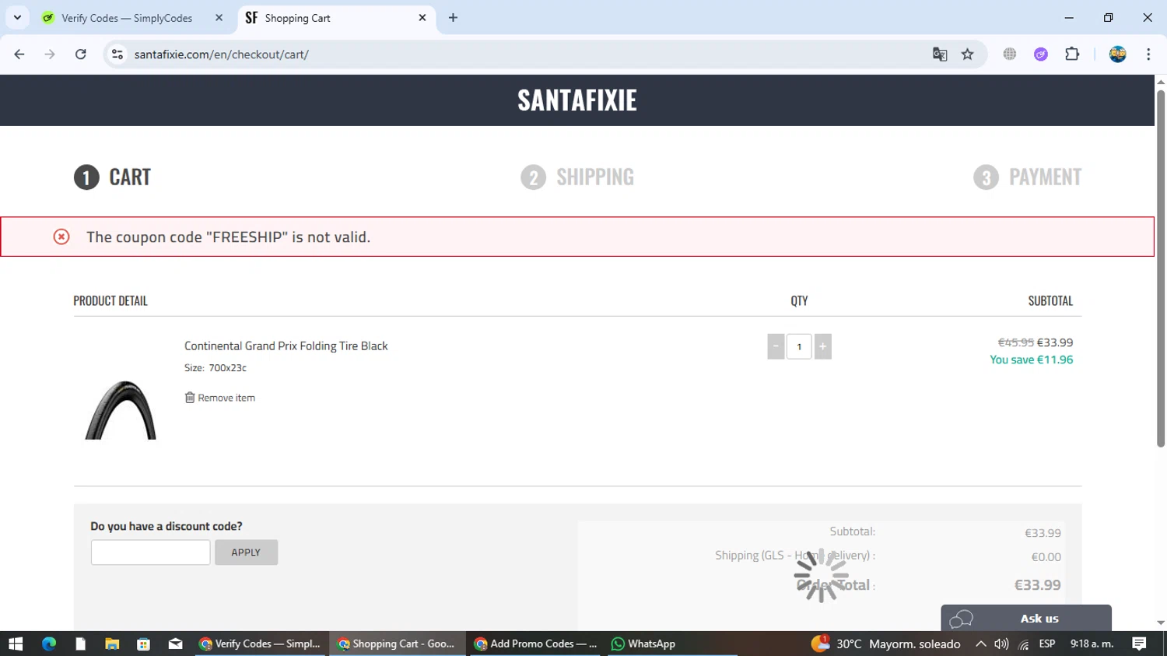Open network settings in system tray
The height and width of the screenshot is (656, 1167).
pos(1024,644)
